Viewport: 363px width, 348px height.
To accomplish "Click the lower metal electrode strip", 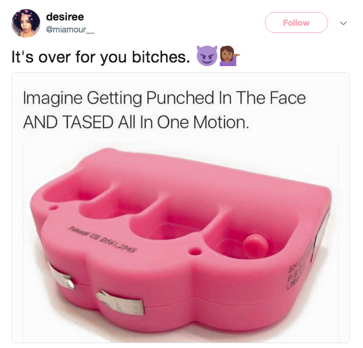I will (x=120, y=303).
